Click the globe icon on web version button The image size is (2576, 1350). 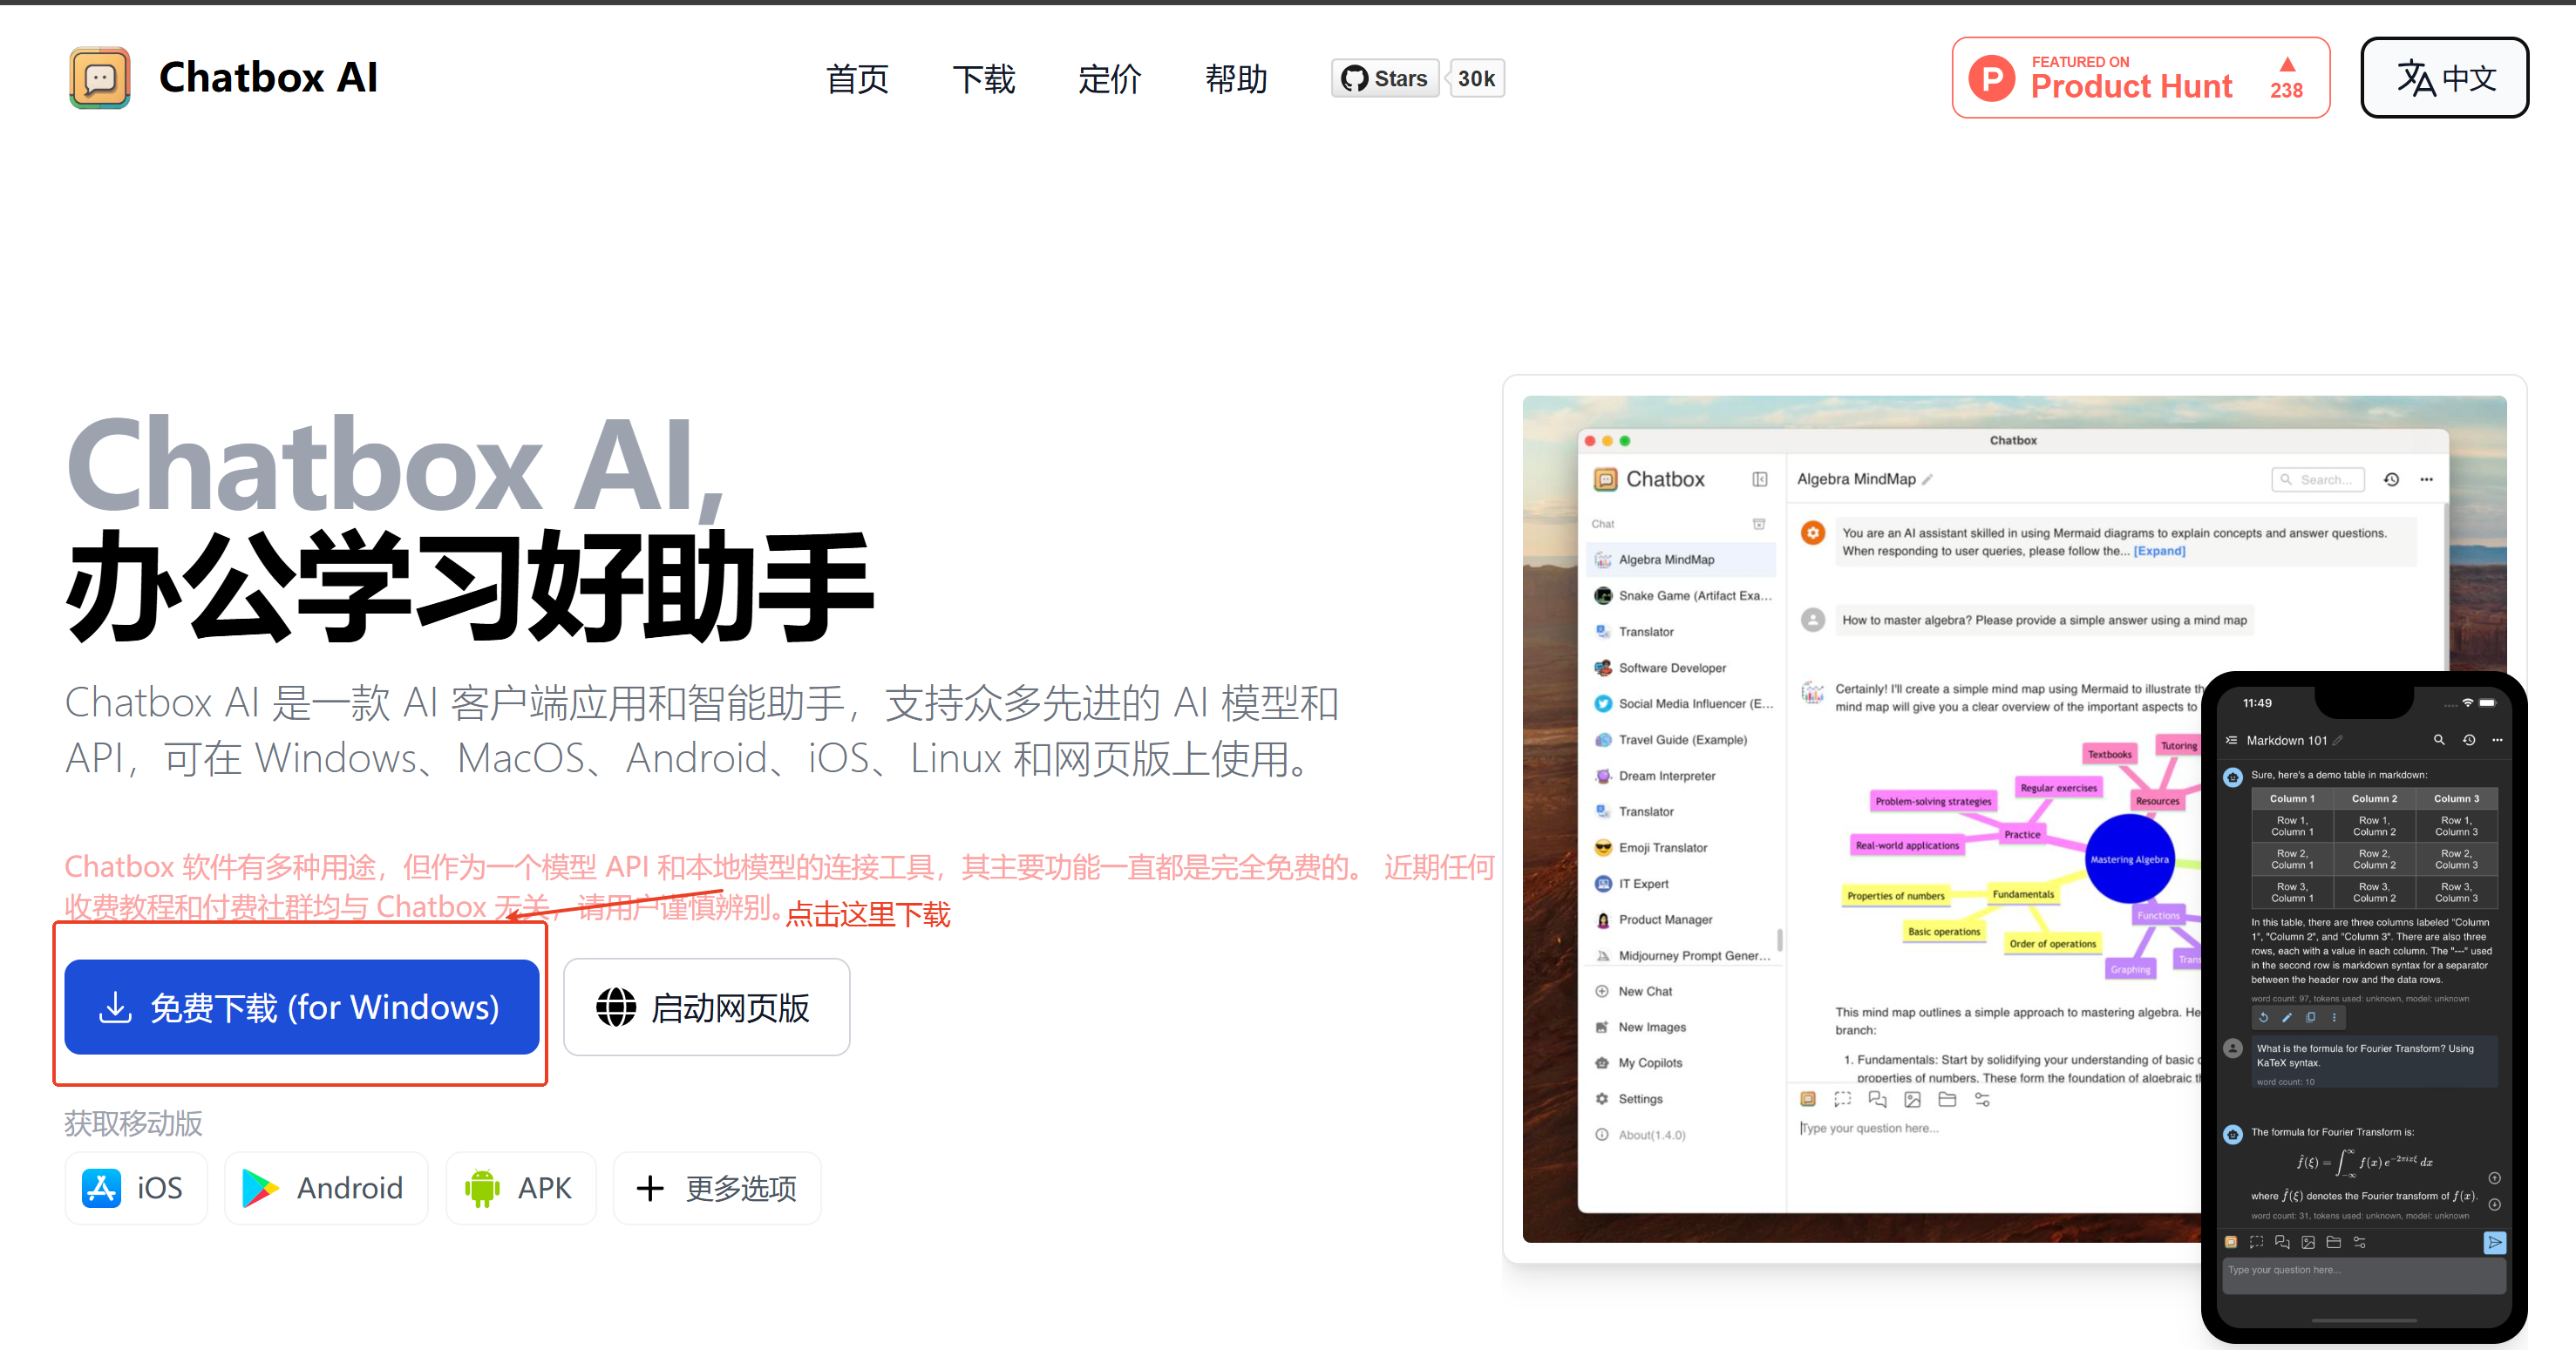616,1007
